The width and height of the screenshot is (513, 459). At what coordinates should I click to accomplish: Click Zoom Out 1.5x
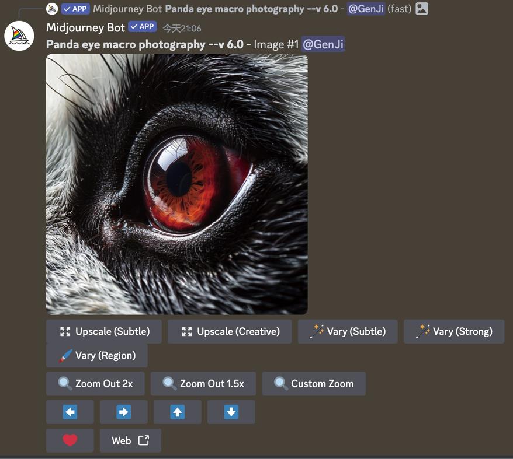pyautogui.click(x=203, y=384)
